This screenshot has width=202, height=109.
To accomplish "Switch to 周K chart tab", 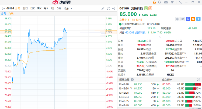I will point(39,8).
